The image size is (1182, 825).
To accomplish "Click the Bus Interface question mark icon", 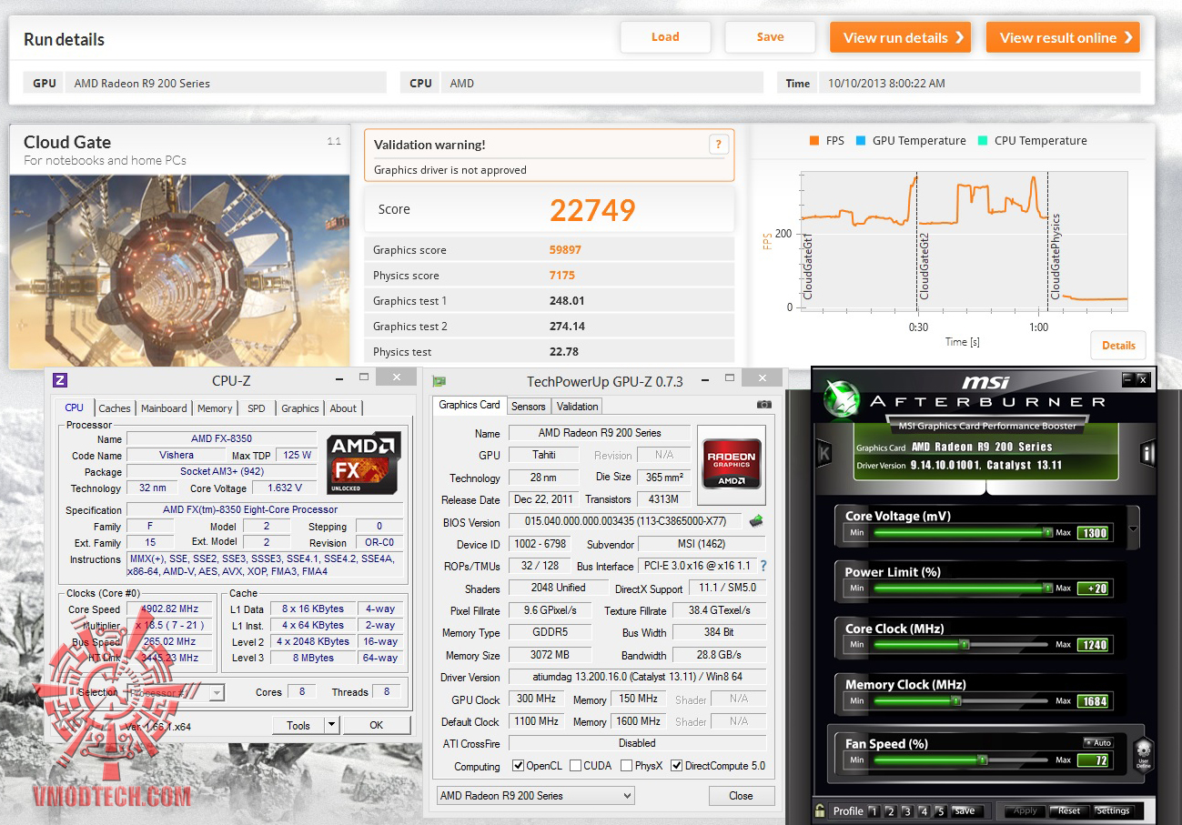I will pos(763,566).
